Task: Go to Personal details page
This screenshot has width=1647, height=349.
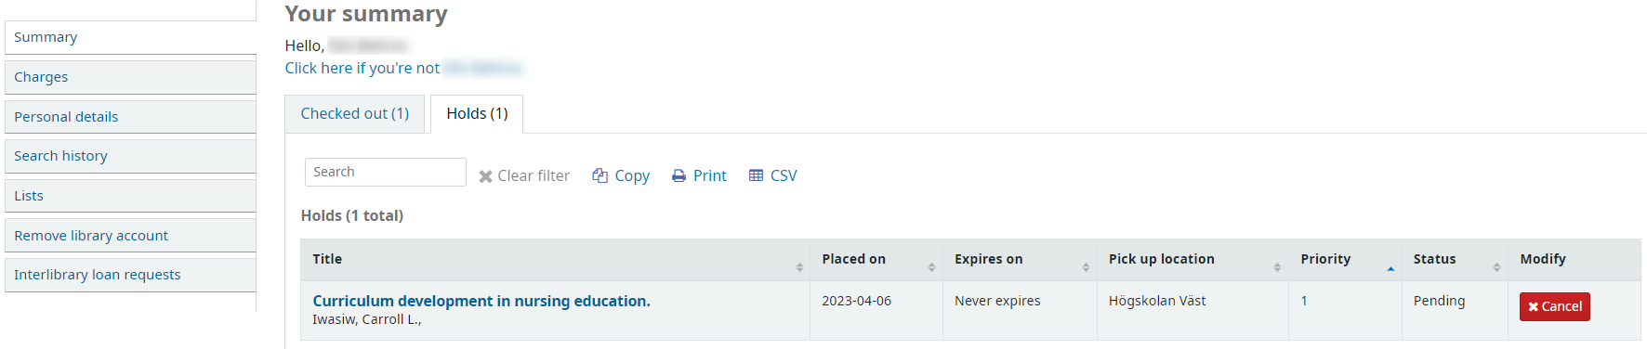Action: pos(130,117)
